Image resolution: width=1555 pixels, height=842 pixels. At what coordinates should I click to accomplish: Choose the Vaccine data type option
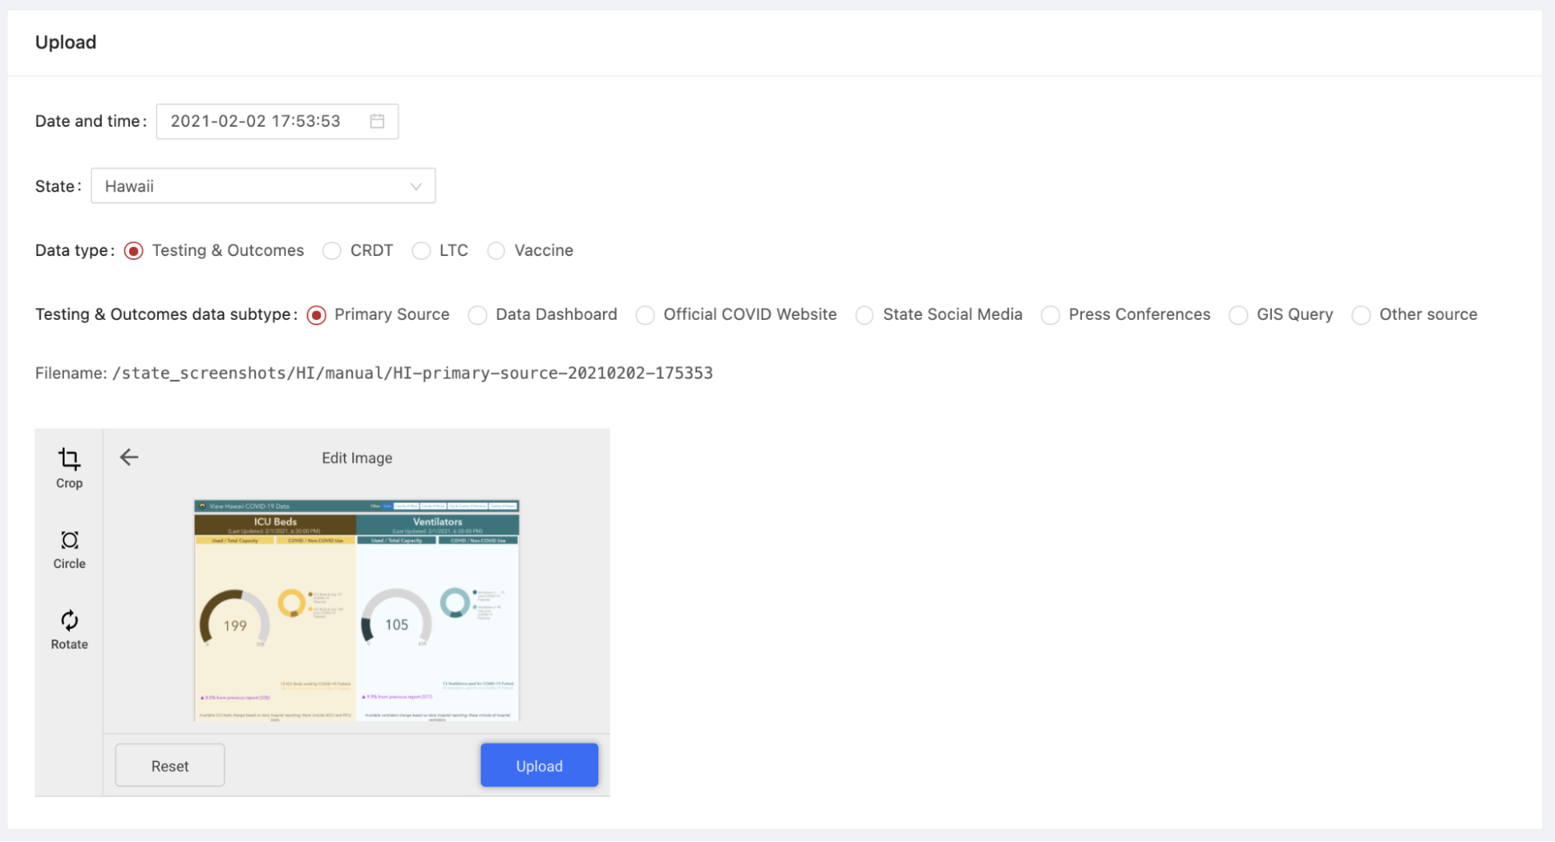(496, 251)
